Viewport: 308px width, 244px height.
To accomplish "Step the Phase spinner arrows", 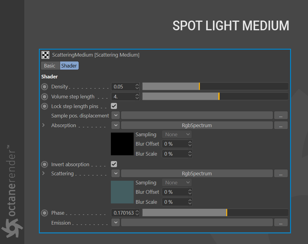I will pyautogui.click(x=137, y=213).
